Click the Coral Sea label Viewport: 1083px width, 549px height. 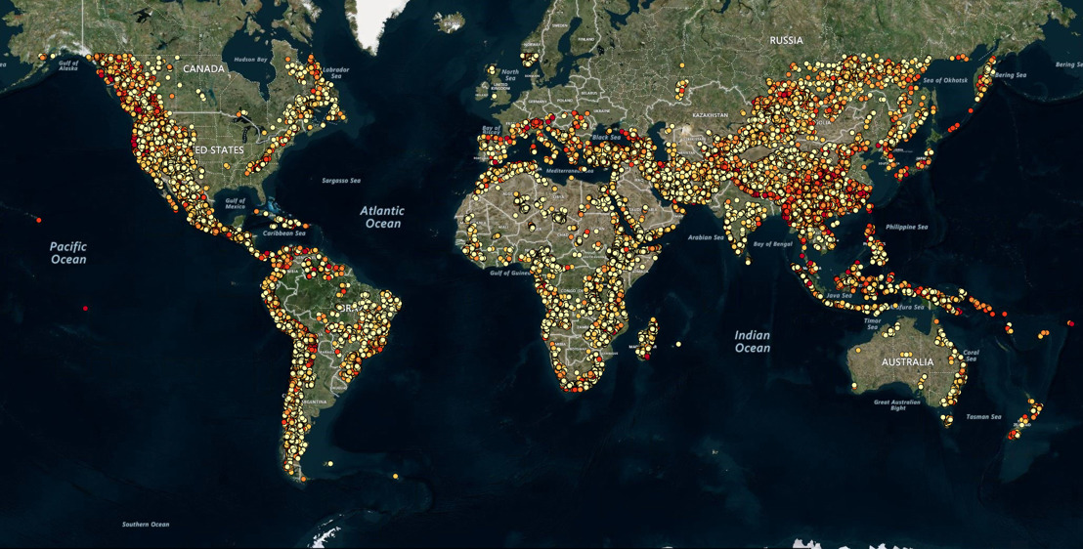click(971, 355)
